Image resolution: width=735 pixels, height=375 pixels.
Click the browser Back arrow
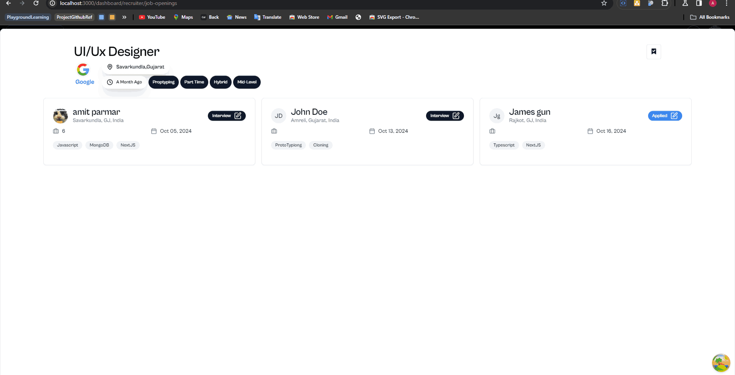click(x=8, y=3)
